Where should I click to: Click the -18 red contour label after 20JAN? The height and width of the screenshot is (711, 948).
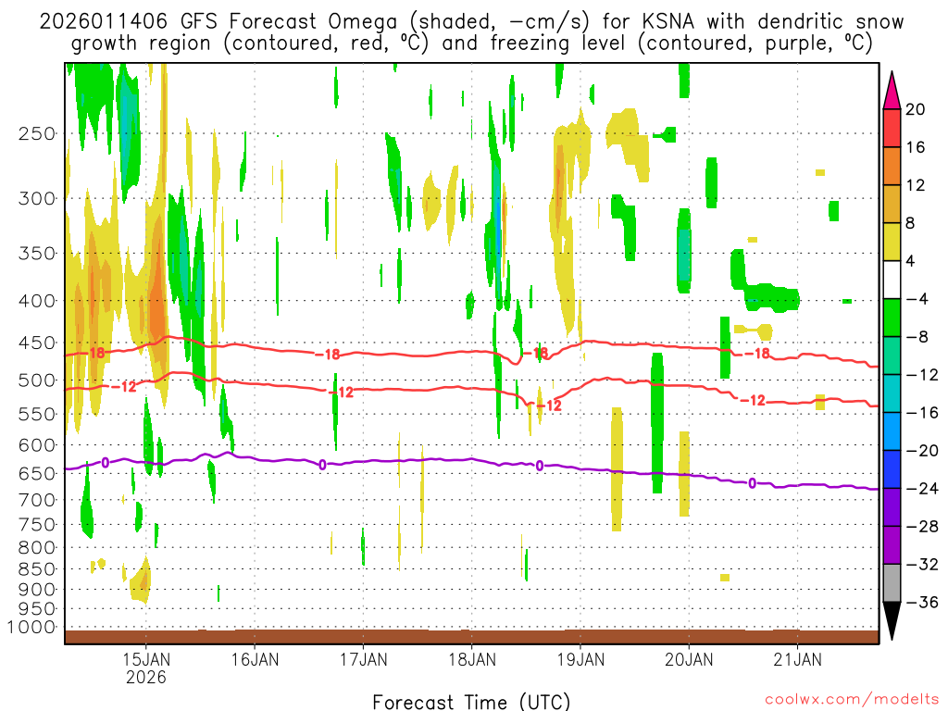click(757, 354)
